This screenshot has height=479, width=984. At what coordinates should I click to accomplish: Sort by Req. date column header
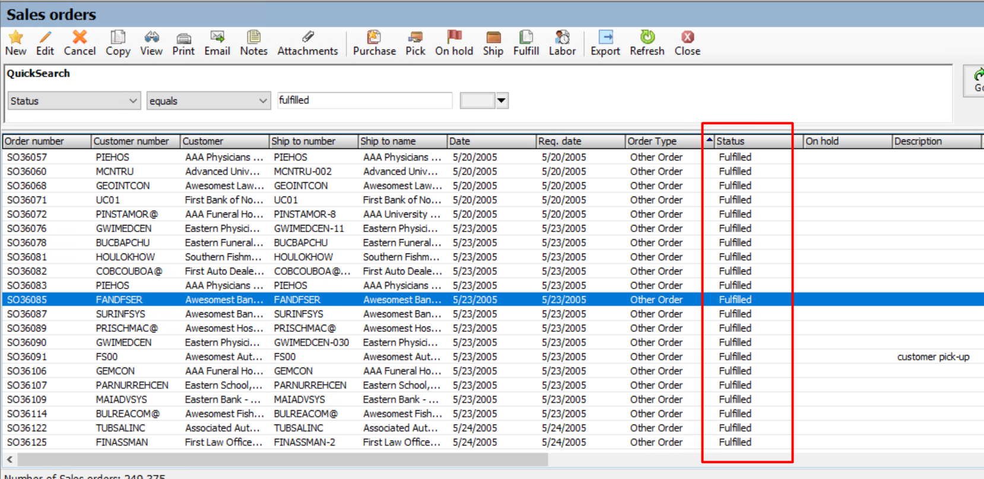[580, 141]
